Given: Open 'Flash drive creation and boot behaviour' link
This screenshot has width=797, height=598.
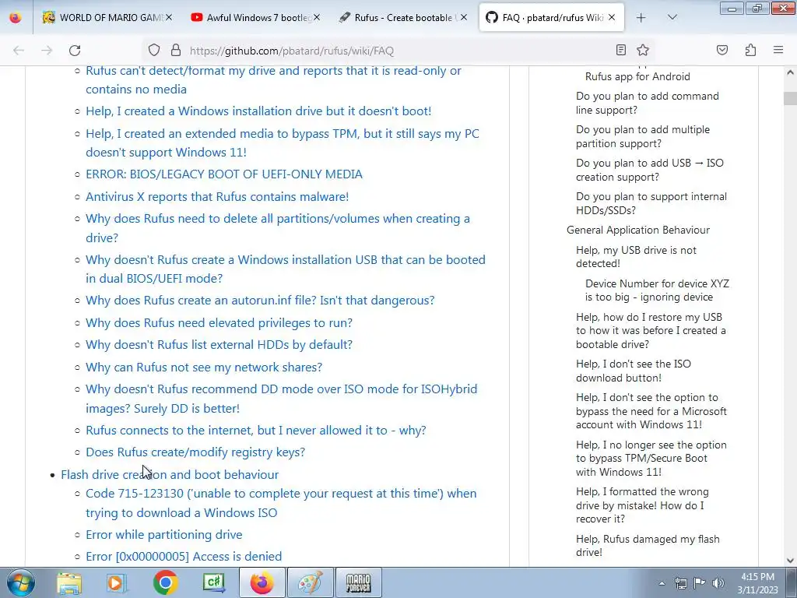Looking at the screenshot, I should pos(170,474).
